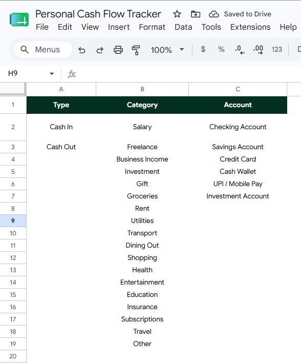Select row 1 header
The width and height of the screenshot is (301, 363).
13,105
